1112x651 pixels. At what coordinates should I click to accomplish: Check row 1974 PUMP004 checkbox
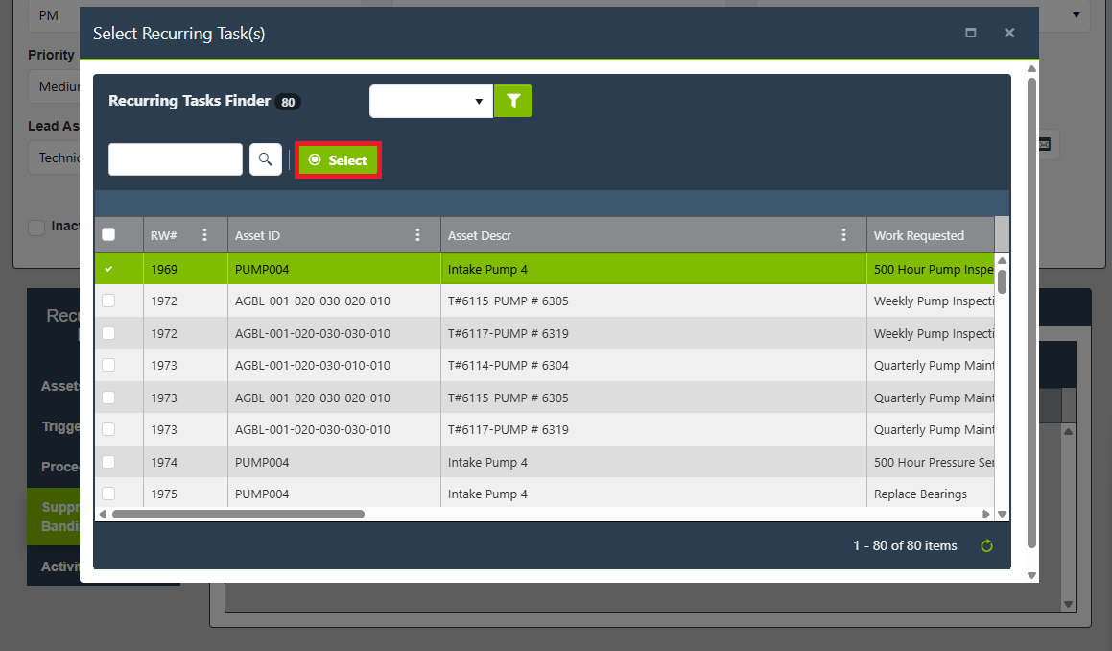[x=108, y=462]
